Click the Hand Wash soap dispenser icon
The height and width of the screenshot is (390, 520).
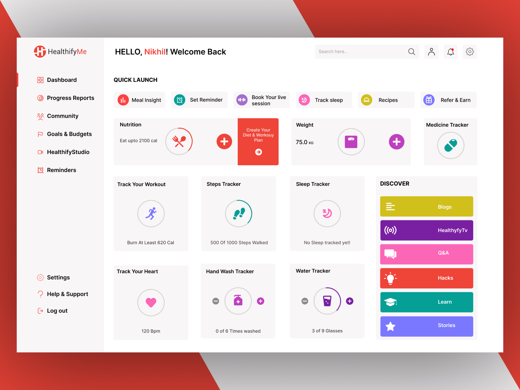pyautogui.click(x=238, y=301)
